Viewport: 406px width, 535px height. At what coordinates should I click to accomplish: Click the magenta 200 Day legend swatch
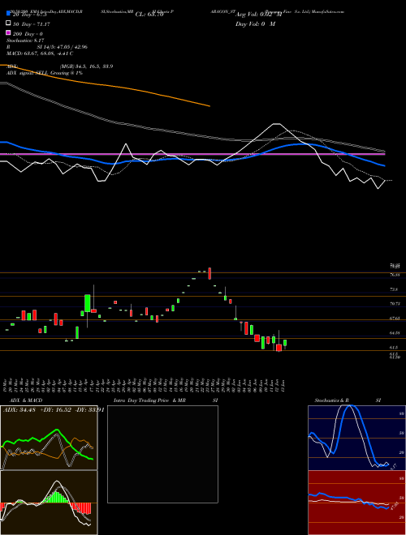tap(8, 32)
